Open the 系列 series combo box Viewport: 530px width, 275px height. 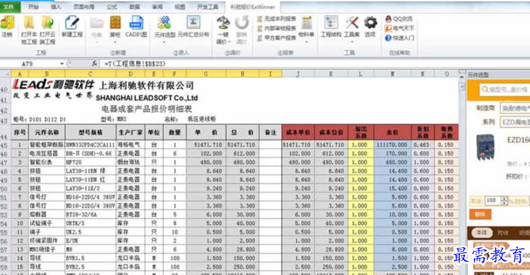(x=515, y=121)
